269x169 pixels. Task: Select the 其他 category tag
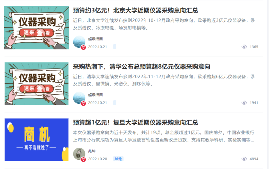click(x=118, y=159)
